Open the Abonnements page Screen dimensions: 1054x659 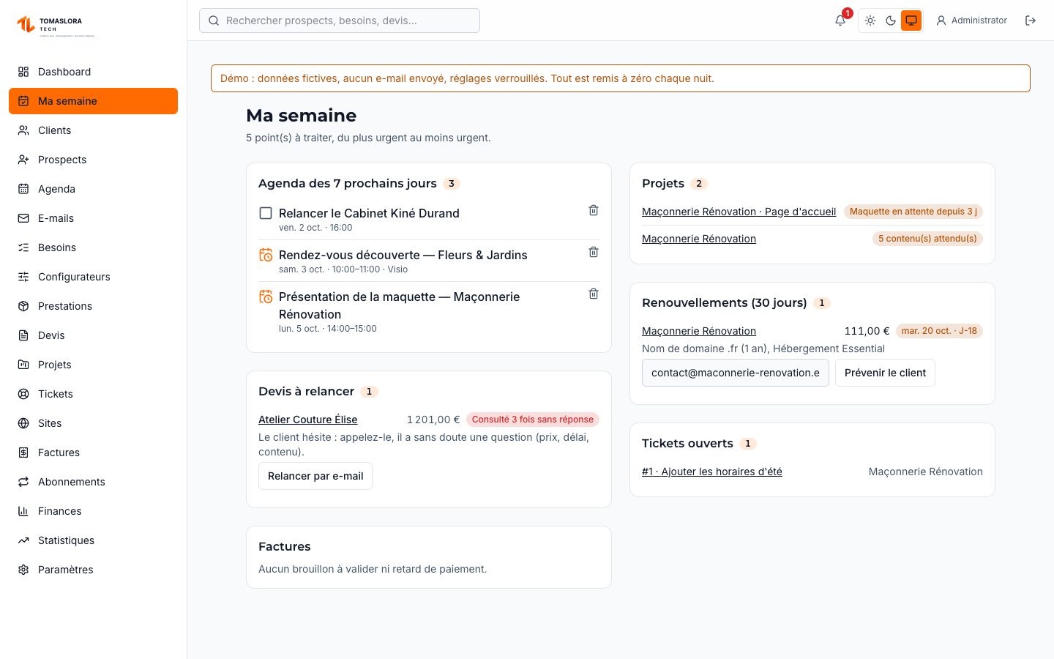point(93,482)
